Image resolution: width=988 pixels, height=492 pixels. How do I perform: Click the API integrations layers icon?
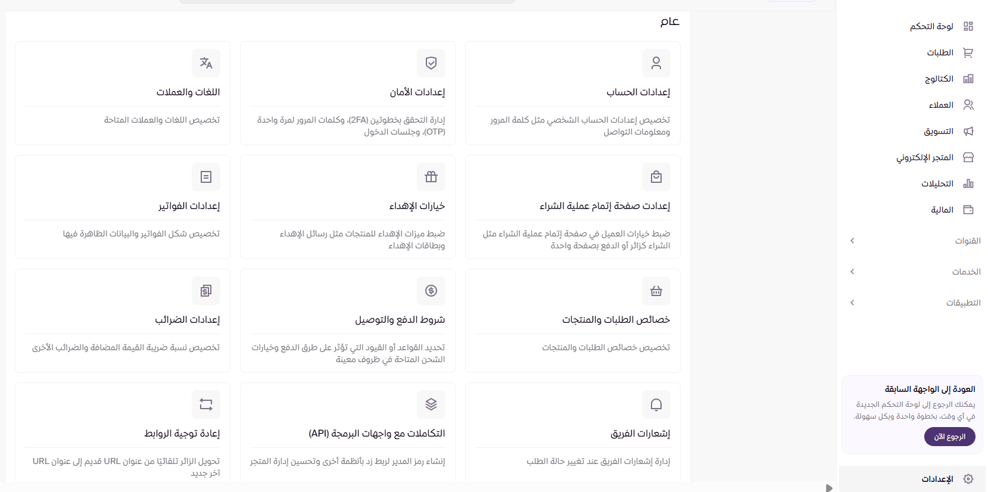(431, 404)
